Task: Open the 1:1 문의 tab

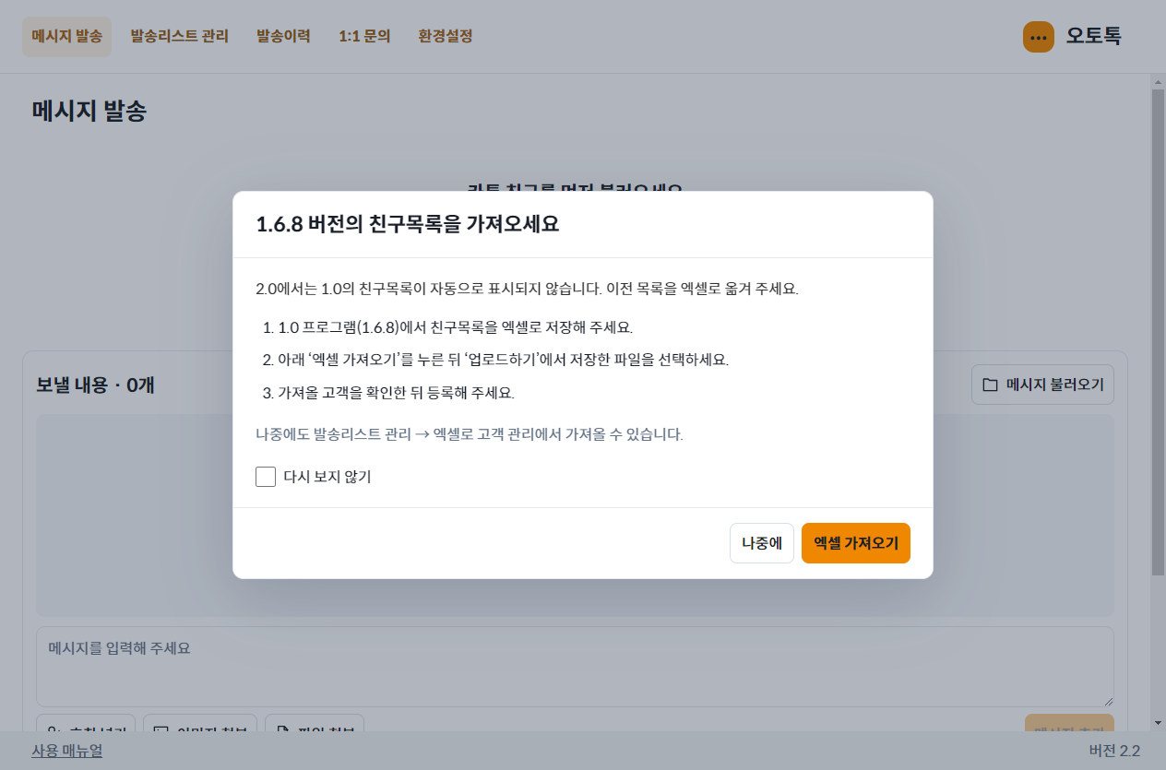Action: point(364,37)
